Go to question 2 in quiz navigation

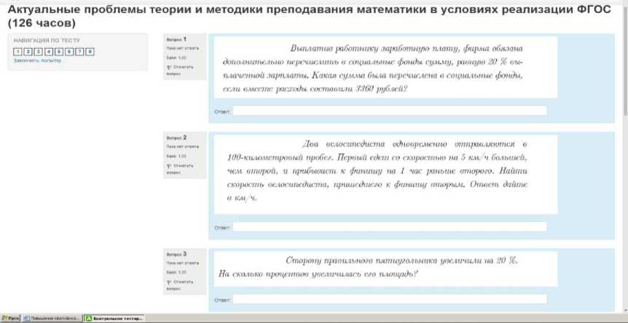click(x=28, y=52)
